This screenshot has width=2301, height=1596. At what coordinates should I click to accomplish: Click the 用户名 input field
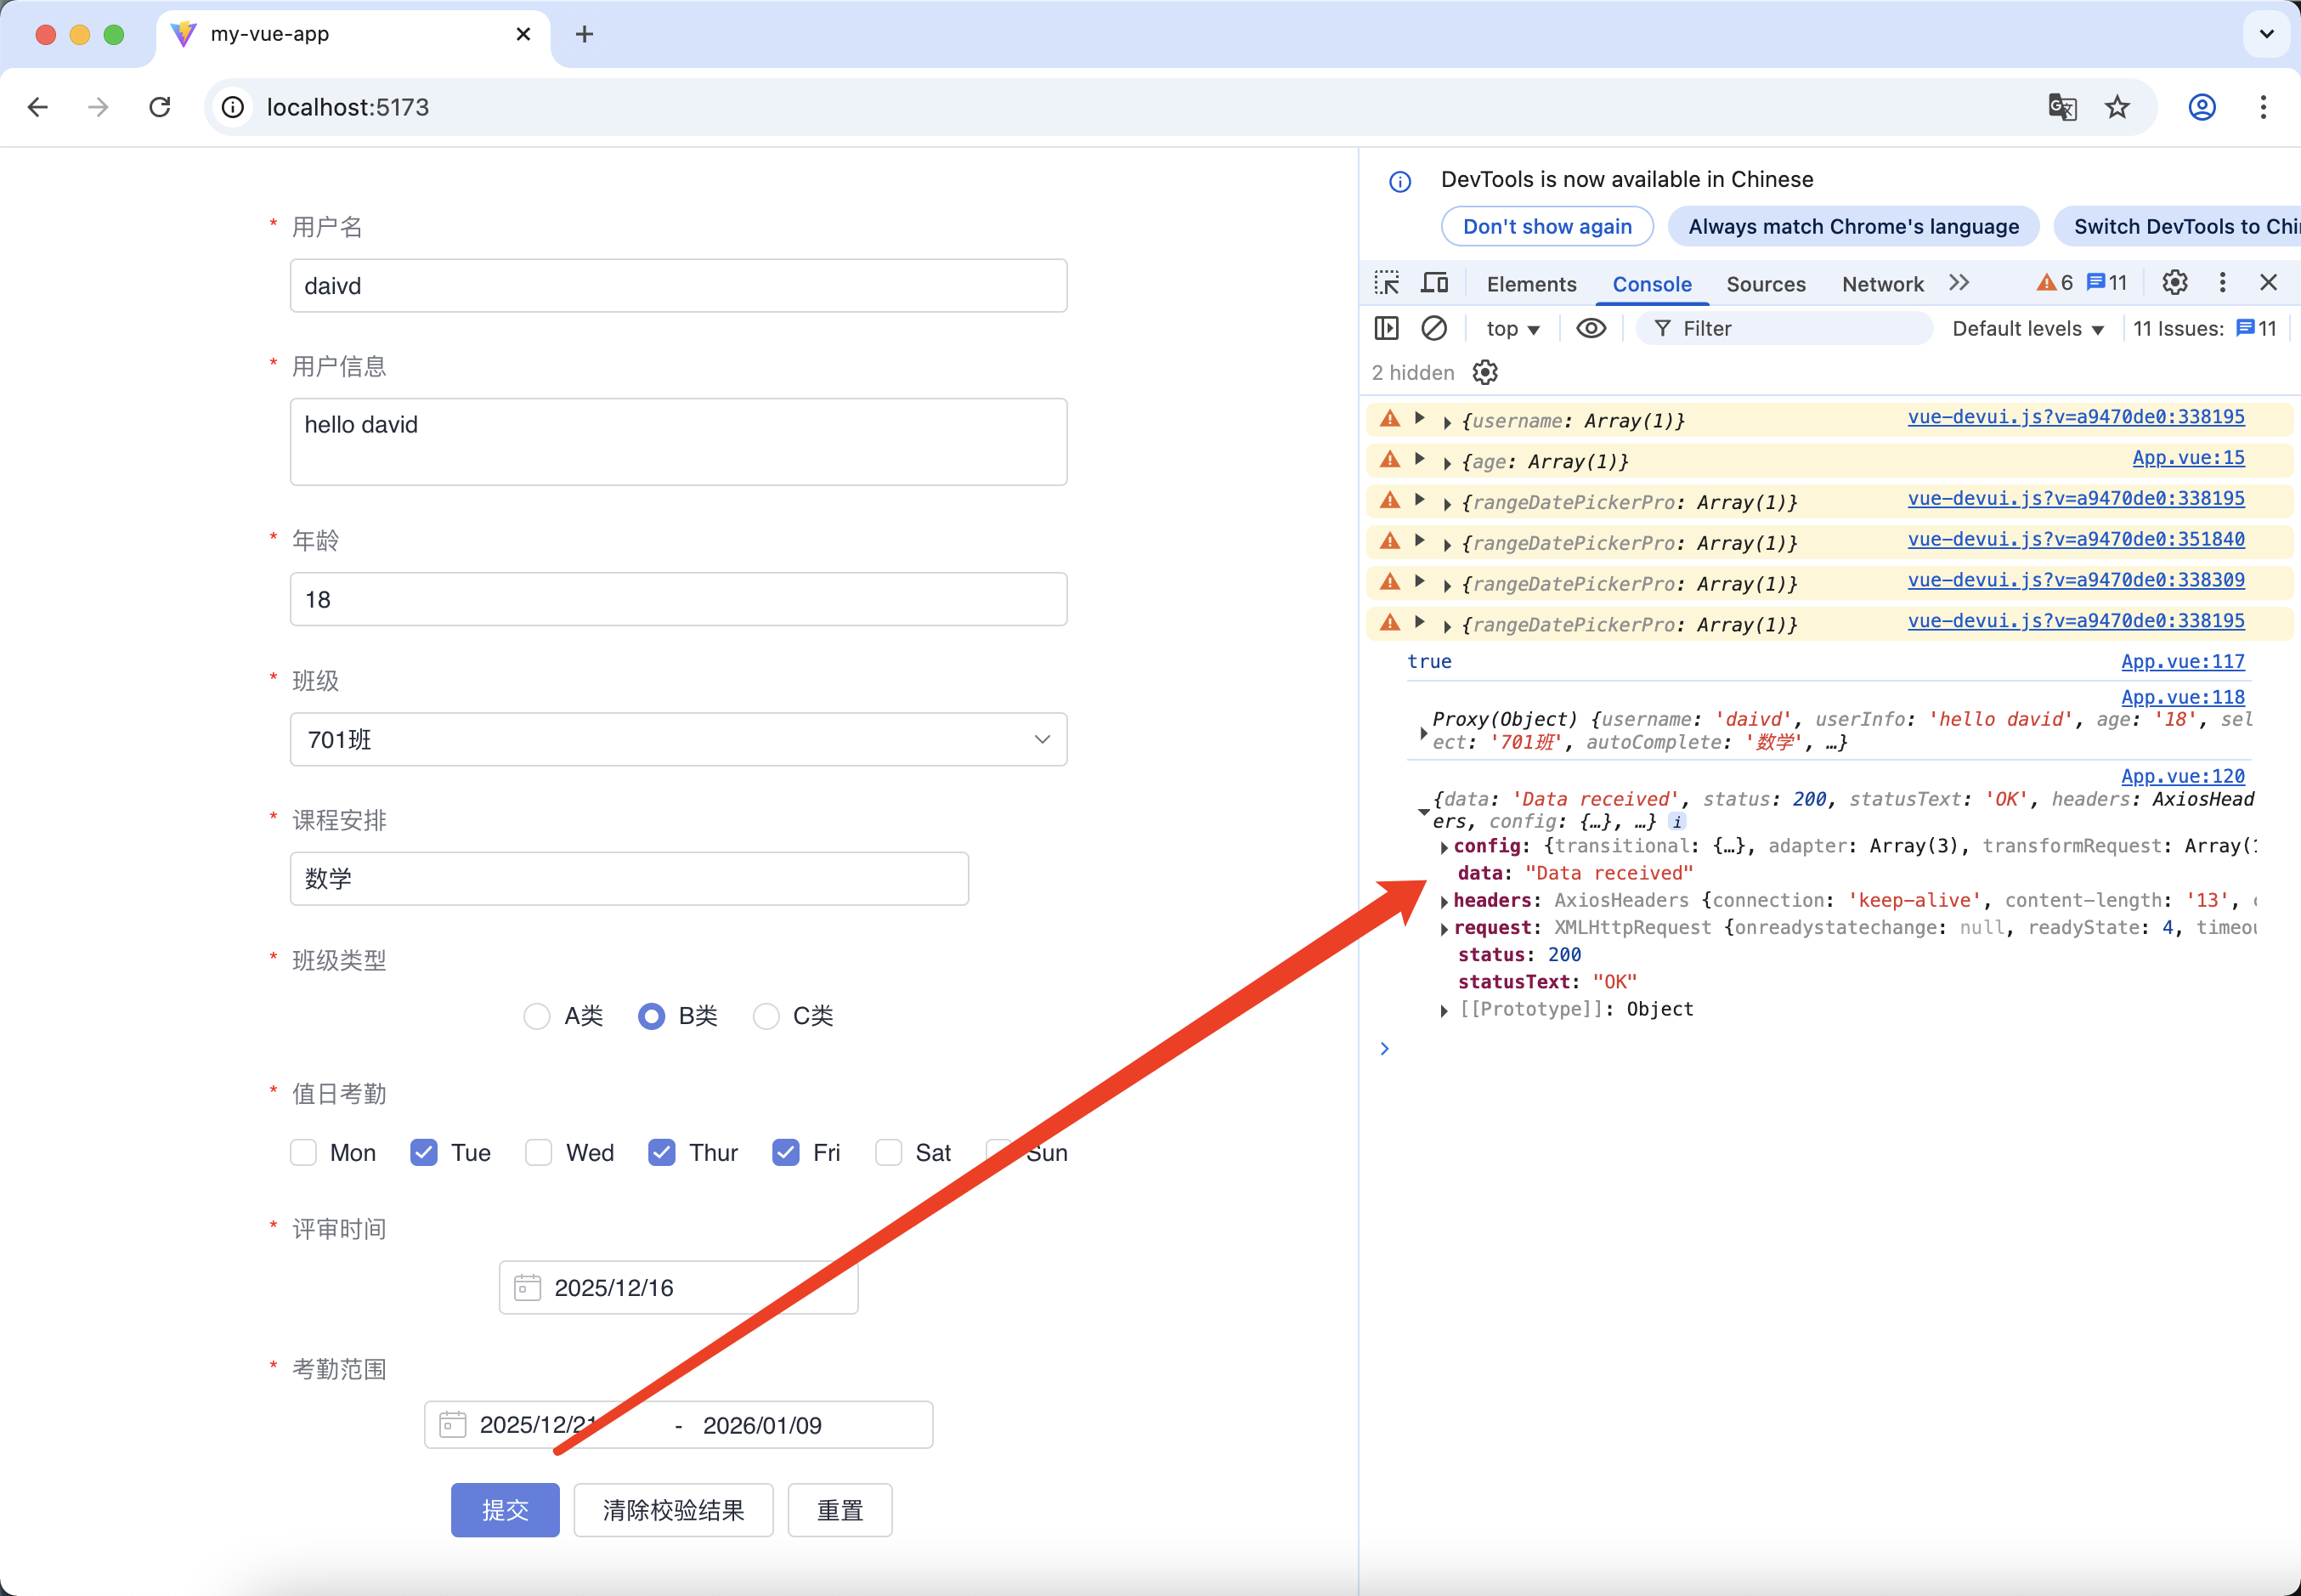[x=678, y=286]
